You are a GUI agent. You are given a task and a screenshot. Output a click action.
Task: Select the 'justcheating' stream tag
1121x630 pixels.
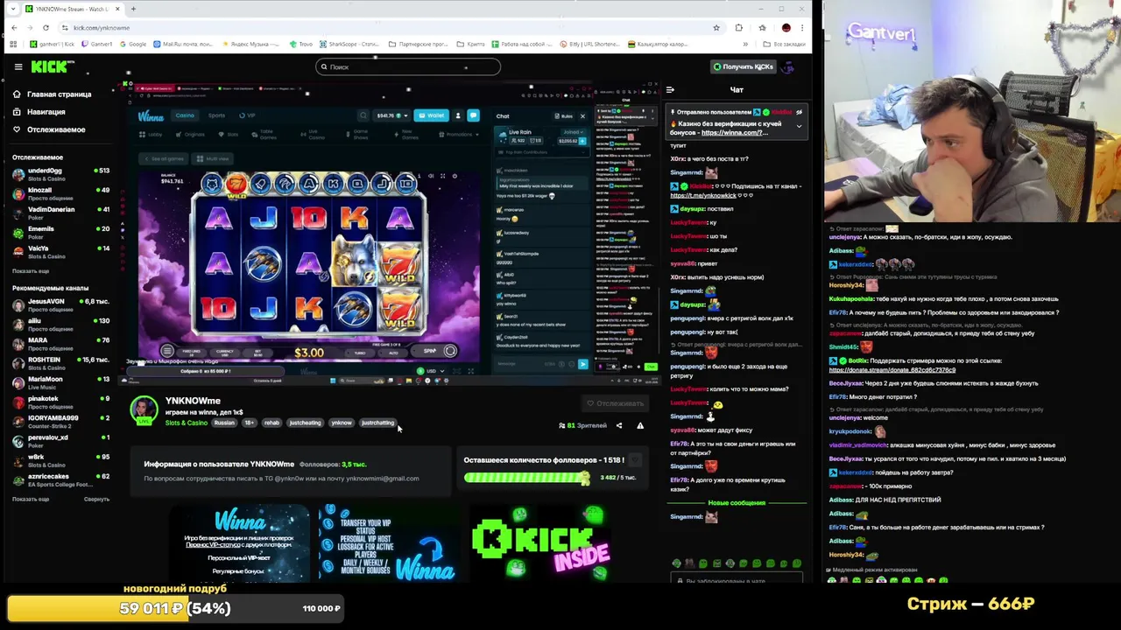(x=305, y=423)
